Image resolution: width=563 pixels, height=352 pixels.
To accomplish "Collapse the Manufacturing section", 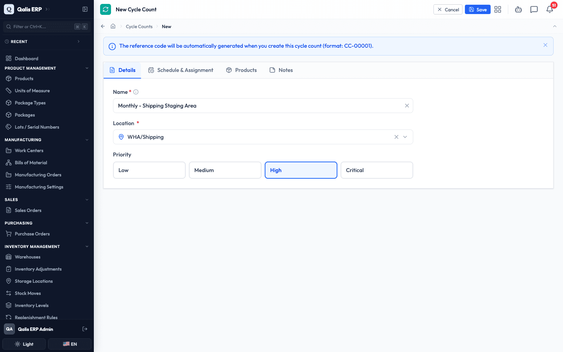I will (x=87, y=140).
